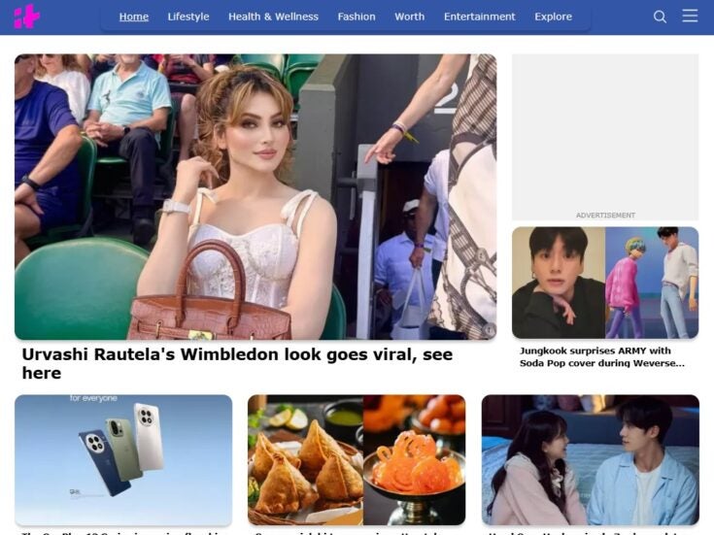
Task: Click the advertisement placeholder box
Action: [605, 137]
